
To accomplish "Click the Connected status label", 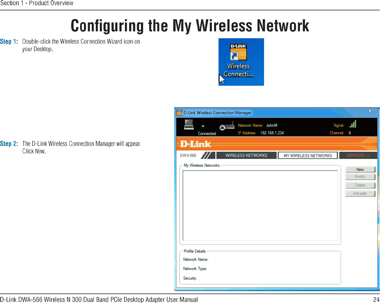I will click(207, 134).
